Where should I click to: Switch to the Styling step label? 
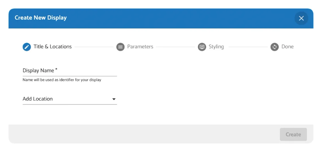[x=216, y=47]
